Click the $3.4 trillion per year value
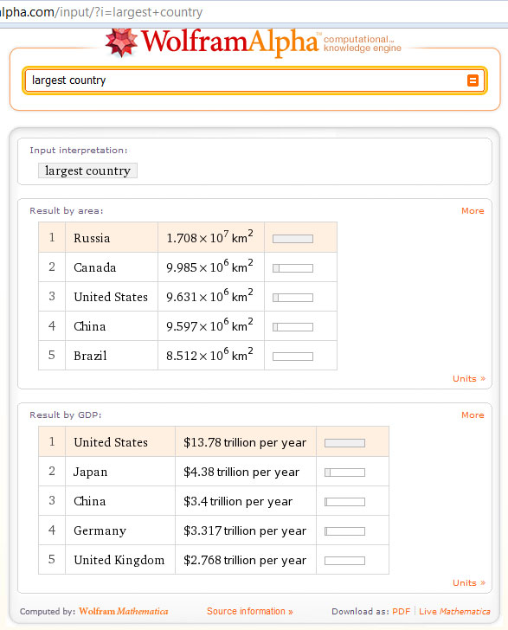This screenshot has height=630, width=508. 238,501
